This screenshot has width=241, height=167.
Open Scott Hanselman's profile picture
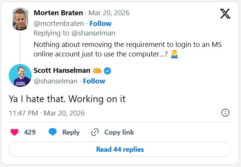[x=20, y=75]
